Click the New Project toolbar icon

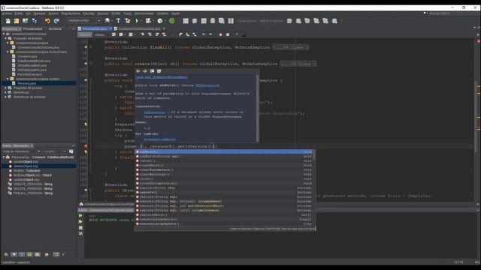pos(17,21)
